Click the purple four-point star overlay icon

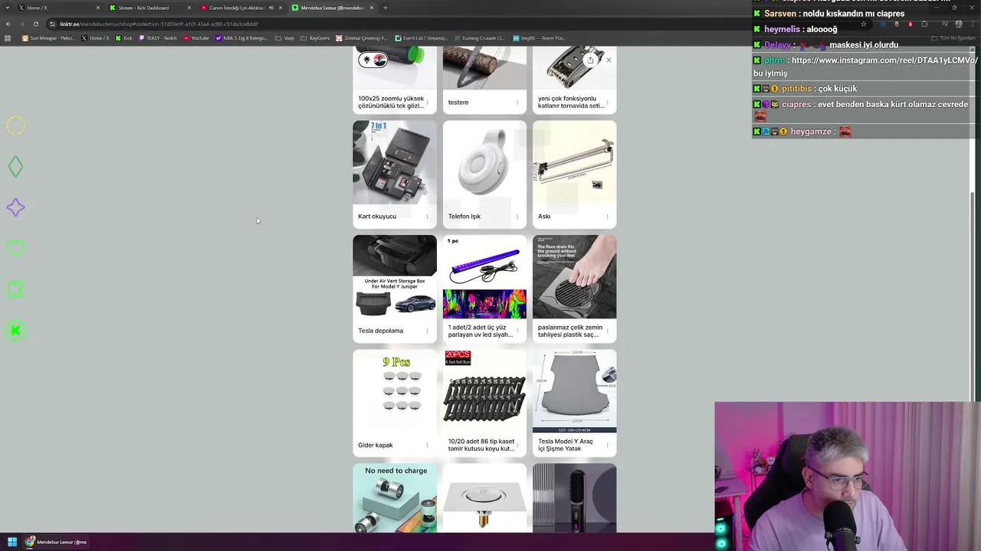pos(15,207)
